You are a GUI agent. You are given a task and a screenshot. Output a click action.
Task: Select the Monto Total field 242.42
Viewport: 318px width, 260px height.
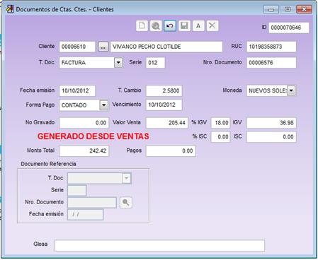coord(84,150)
